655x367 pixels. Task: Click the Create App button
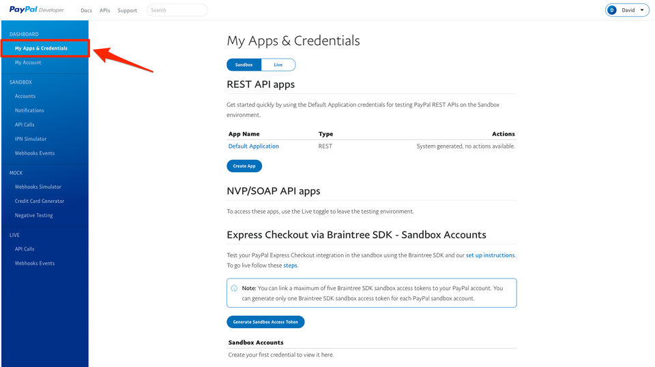click(x=244, y=166)
